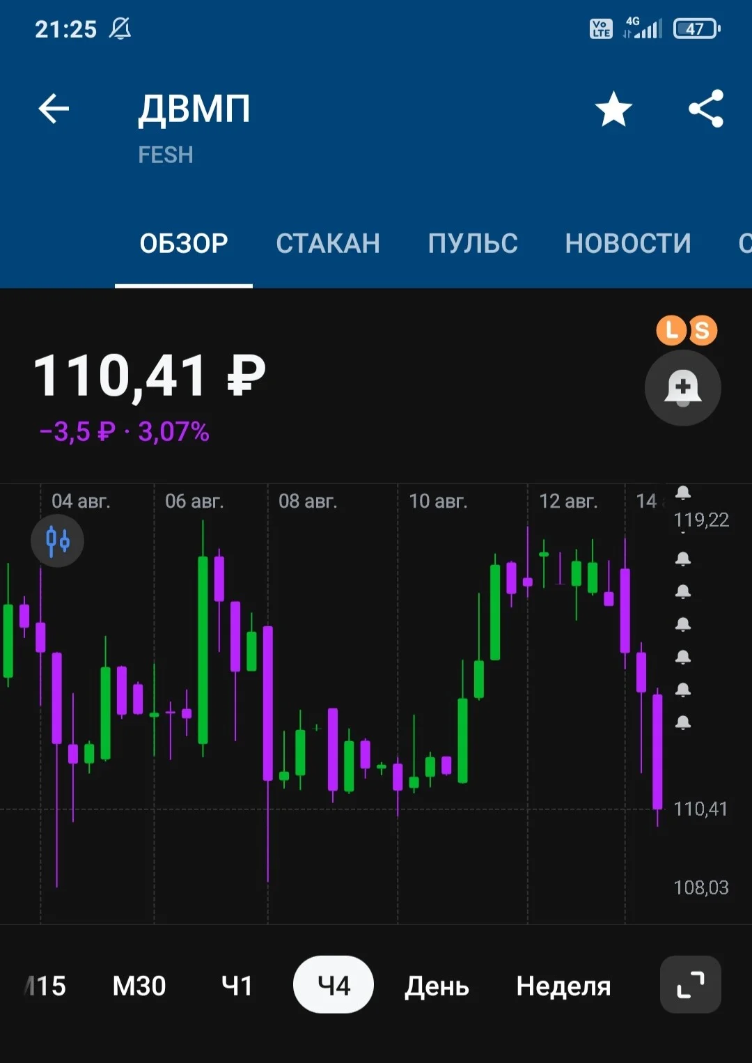Tap the ДВМП title
Viewport: 752px width, 1063px height.
[x=194, y=109]
